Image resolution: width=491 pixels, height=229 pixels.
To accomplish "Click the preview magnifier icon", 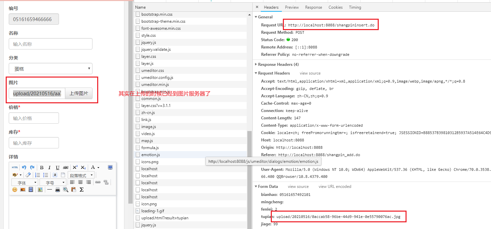I will [x=66, y=190].
